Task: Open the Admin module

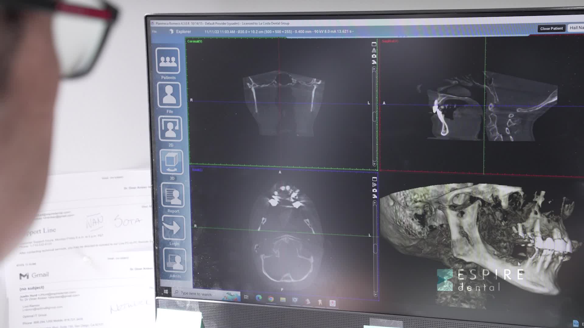Action: coord(175,260)
